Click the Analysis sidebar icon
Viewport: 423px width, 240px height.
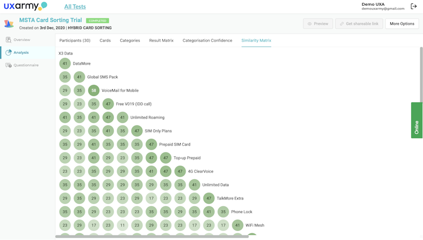(x=8, y=52)
